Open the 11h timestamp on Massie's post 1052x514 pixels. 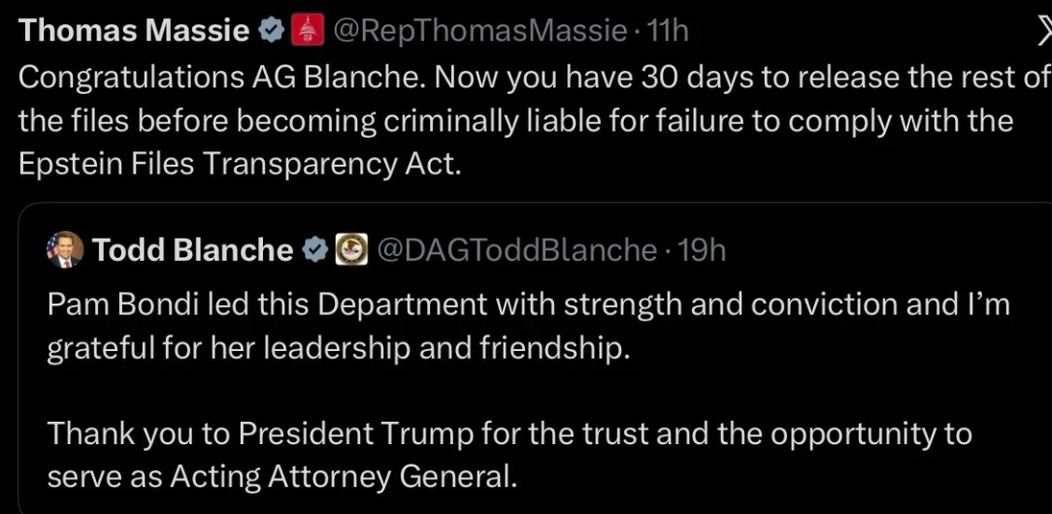(668, 31)
